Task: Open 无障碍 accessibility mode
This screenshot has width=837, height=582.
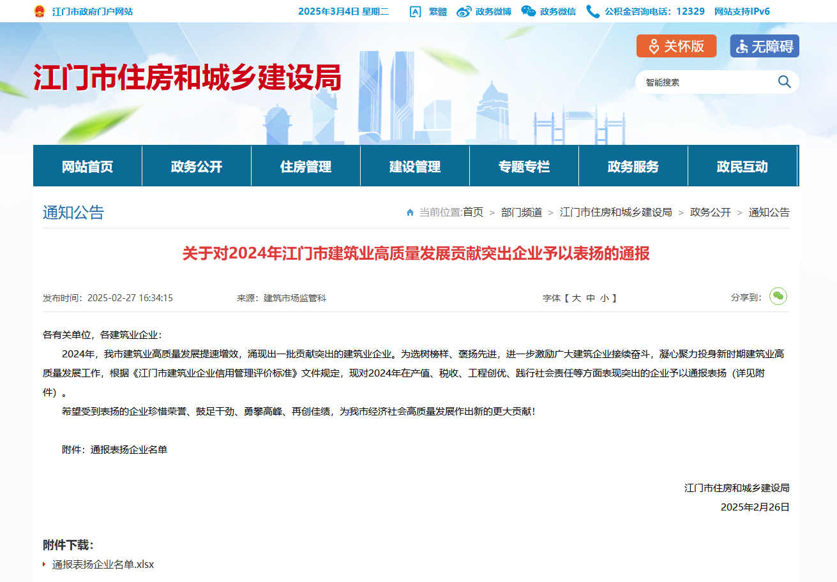Action: pos(764,46)
